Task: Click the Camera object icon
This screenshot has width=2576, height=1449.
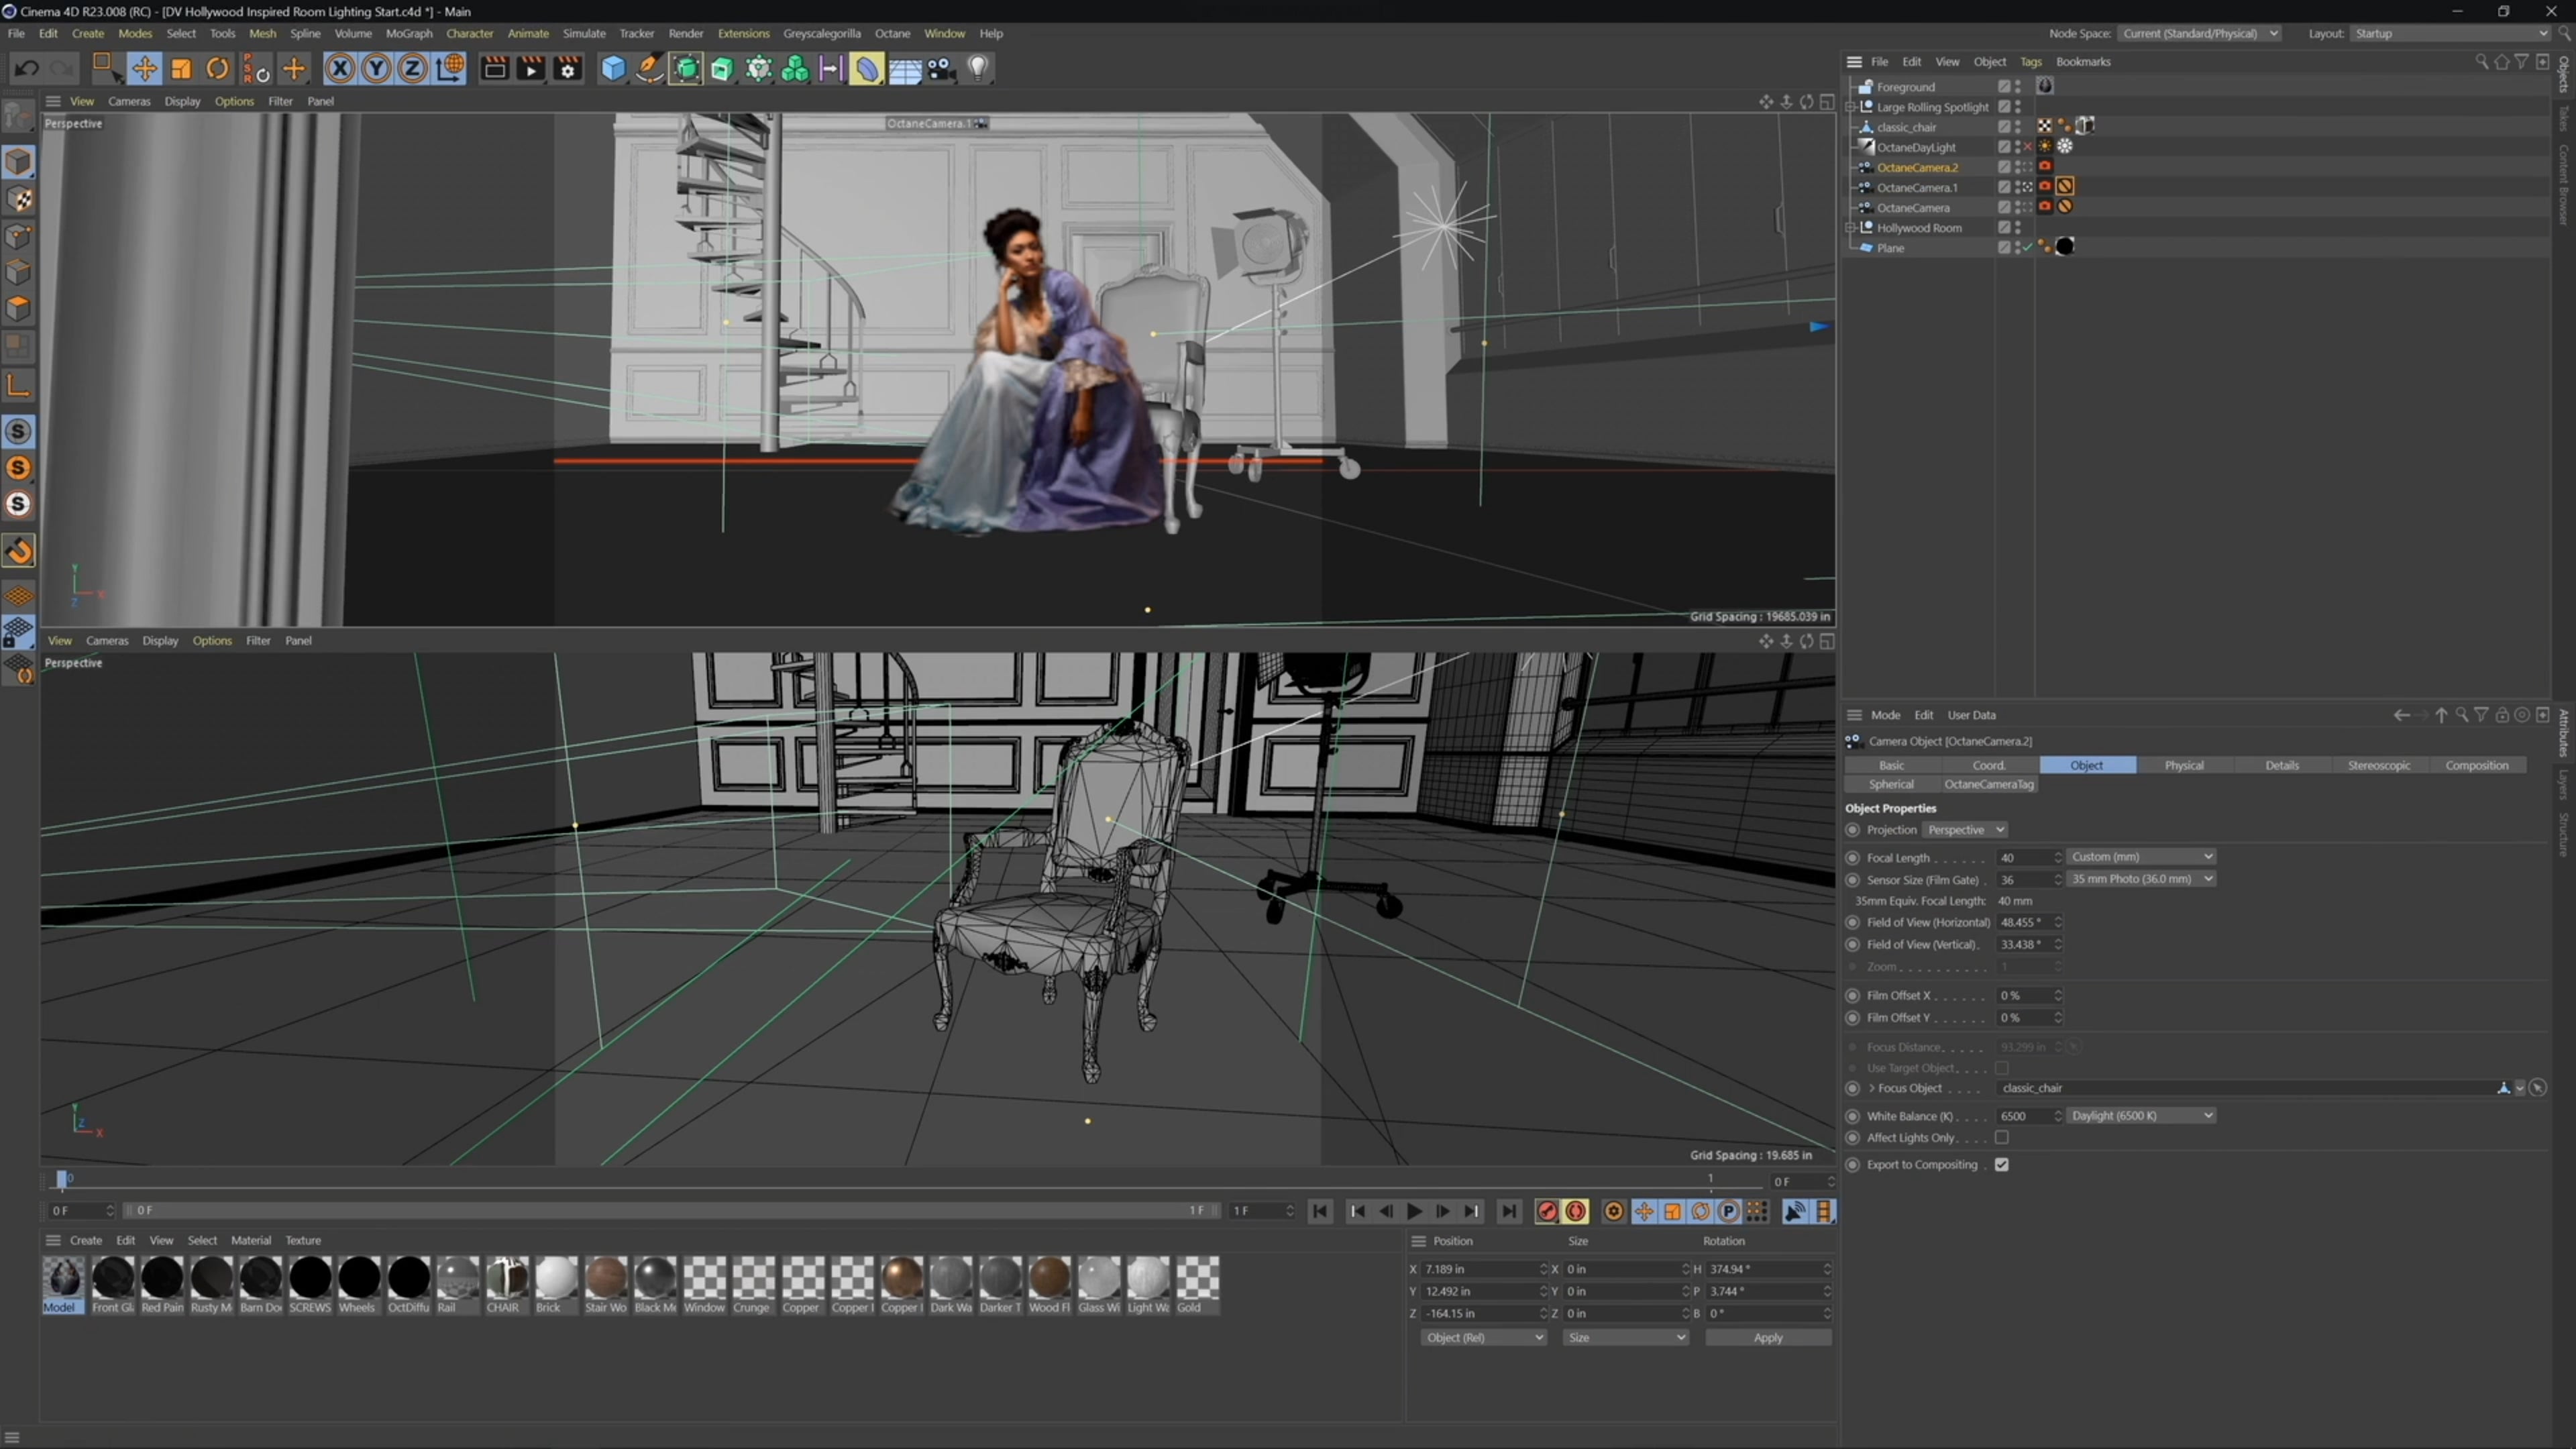Action: 941,68
